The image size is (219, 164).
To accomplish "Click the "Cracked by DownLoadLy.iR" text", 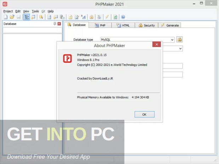I will 95,78.
